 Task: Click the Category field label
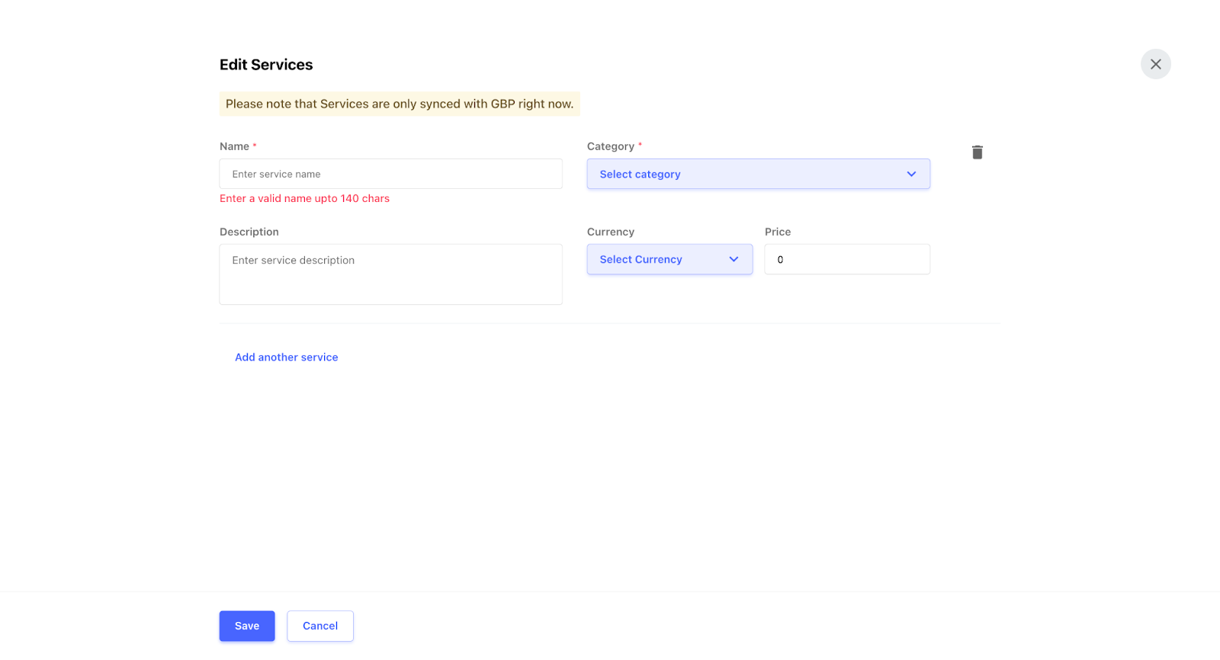pyautogui.click(x=611, y=146)
